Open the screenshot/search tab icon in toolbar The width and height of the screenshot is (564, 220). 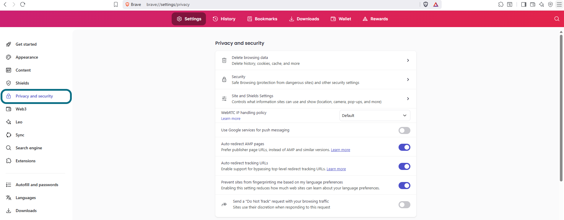(x=510, y=4)
